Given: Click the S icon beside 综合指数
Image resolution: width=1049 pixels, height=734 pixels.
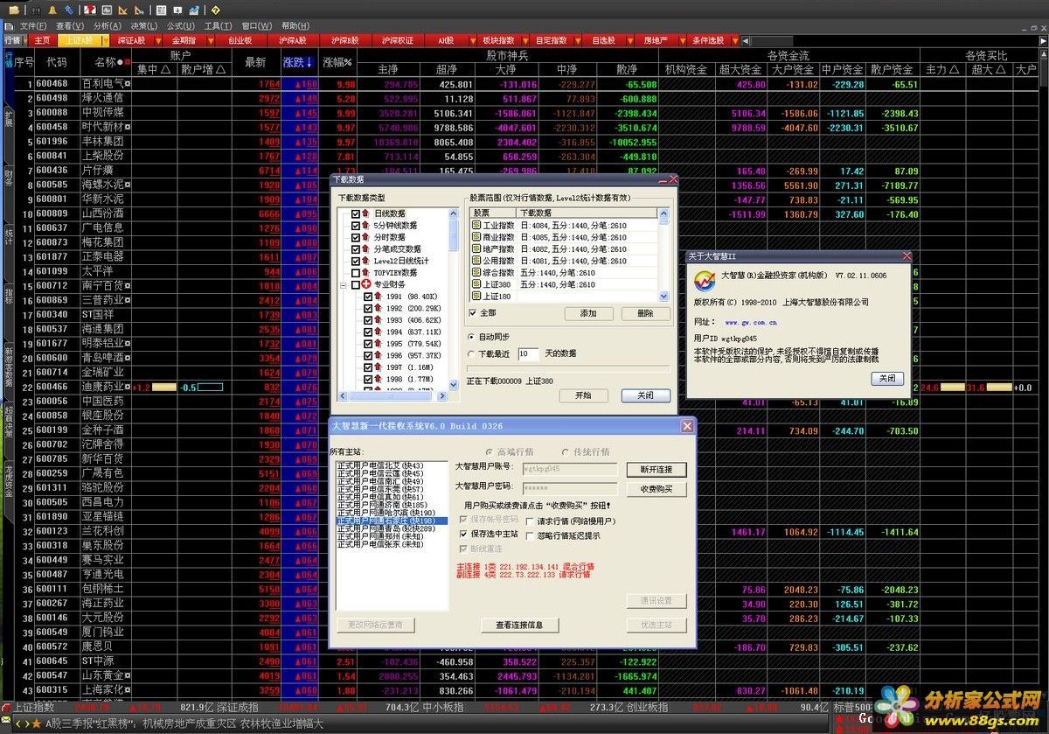Looking at the screenshot, I should [476, 272].
